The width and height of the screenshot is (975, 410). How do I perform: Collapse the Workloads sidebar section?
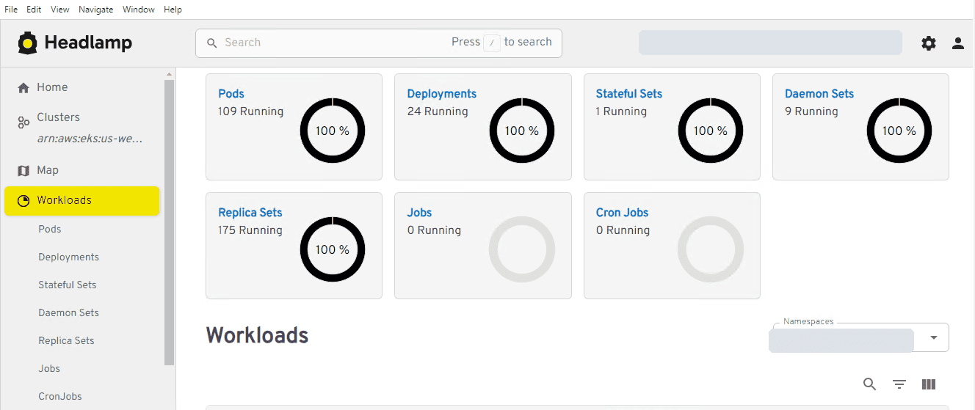81,200
